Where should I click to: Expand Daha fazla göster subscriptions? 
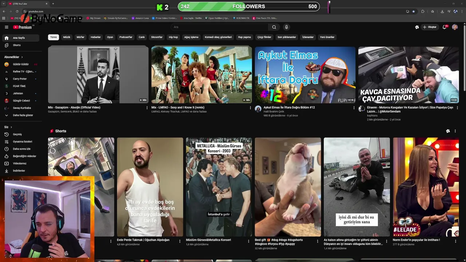click(21, 115)
